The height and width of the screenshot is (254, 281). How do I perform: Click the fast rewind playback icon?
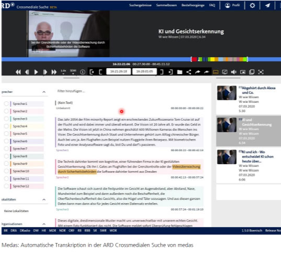click(x=18, y=72)
